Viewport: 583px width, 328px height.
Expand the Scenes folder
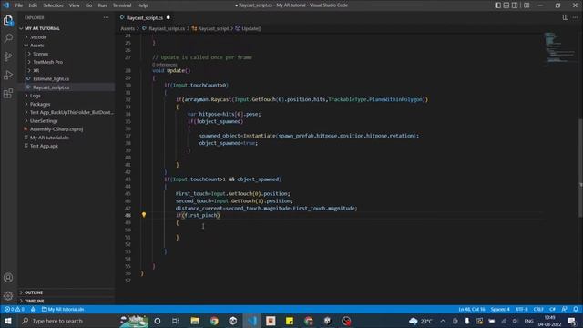coord(66,54)
